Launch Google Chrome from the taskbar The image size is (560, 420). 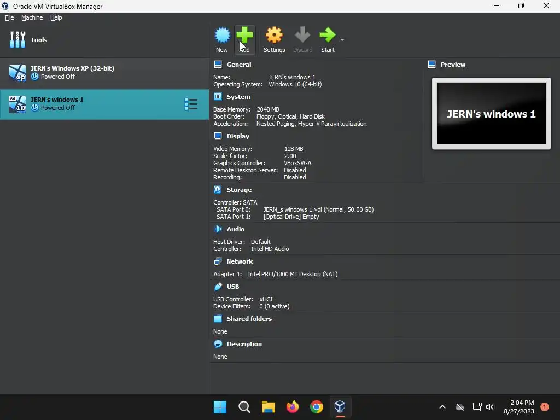[x=317, y=407]
